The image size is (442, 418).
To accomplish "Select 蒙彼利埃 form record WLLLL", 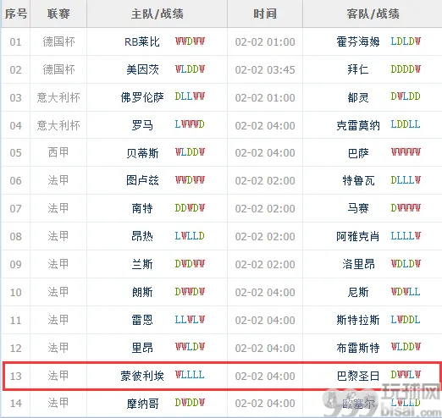I will coord(190,375).
